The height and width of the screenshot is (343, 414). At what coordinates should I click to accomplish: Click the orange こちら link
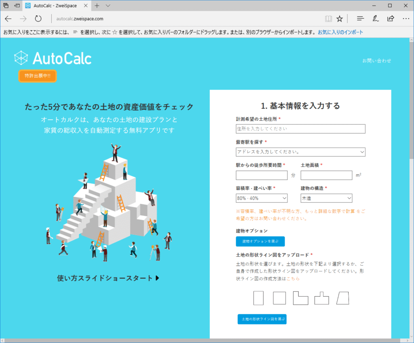pos(293,279)
